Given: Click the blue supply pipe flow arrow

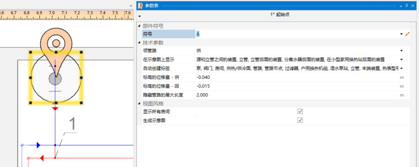Looking at the screenshot, I should coord(38,145).
